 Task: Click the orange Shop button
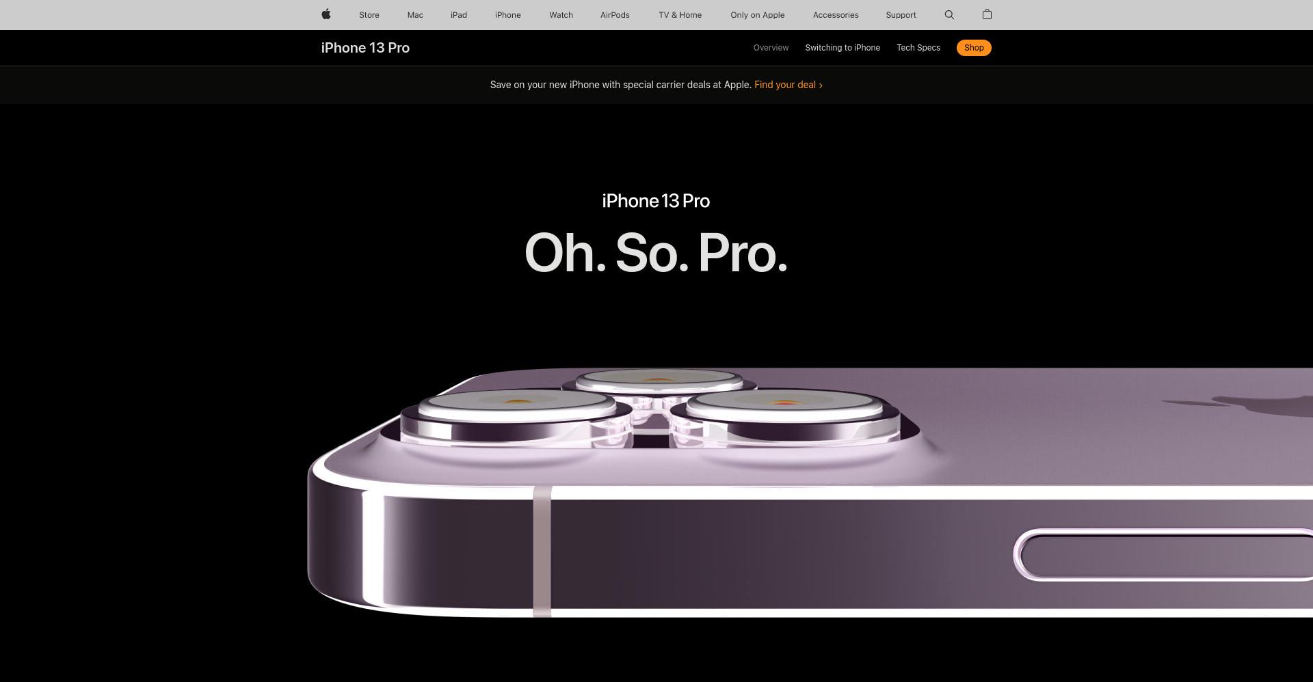coord(974,48)
